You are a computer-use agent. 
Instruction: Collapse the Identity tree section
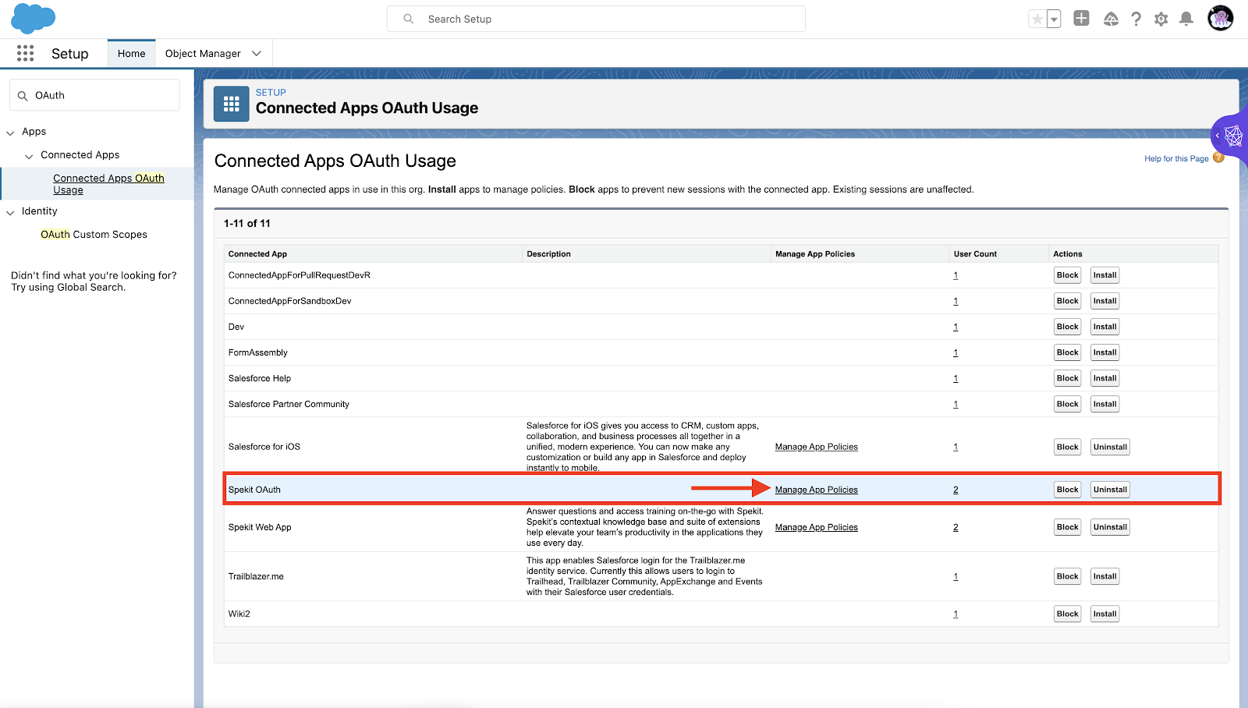[x=10, y=212]
